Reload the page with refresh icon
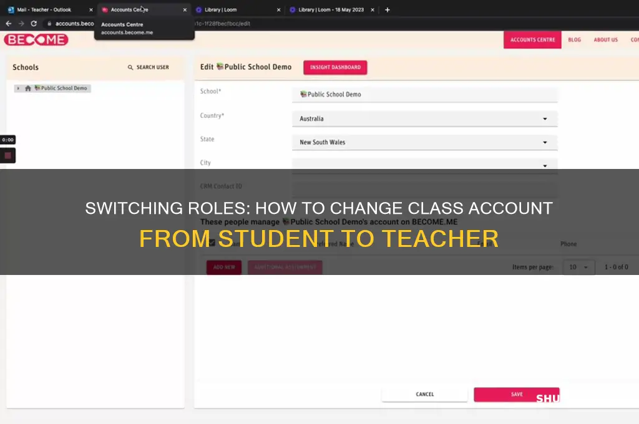The image size is (639, 424). [34, 24]
